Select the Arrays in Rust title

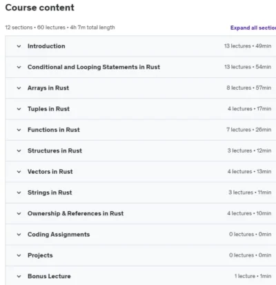tap(48, 88)
